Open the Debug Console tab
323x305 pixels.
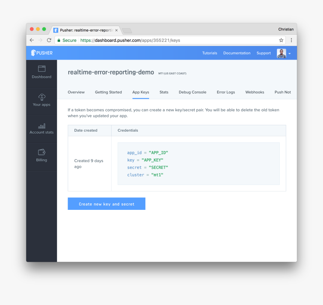click(x=192, y=92)
